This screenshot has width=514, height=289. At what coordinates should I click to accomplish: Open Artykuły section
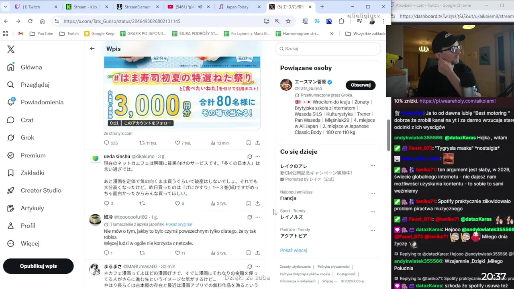[x=25, y=208]
